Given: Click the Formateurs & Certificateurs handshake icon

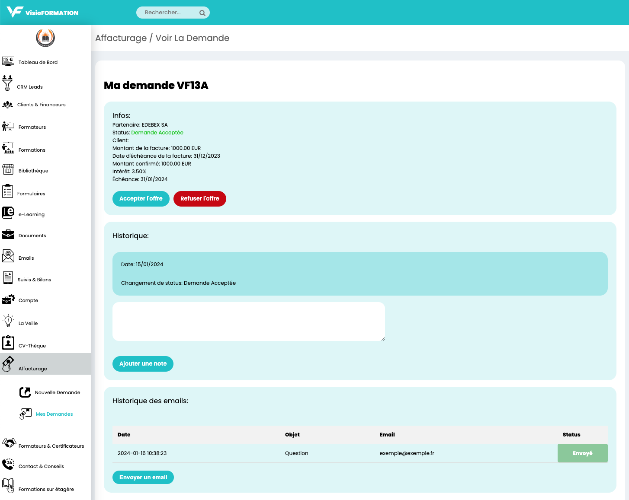Looking at the screenshot, I should 9,443.
